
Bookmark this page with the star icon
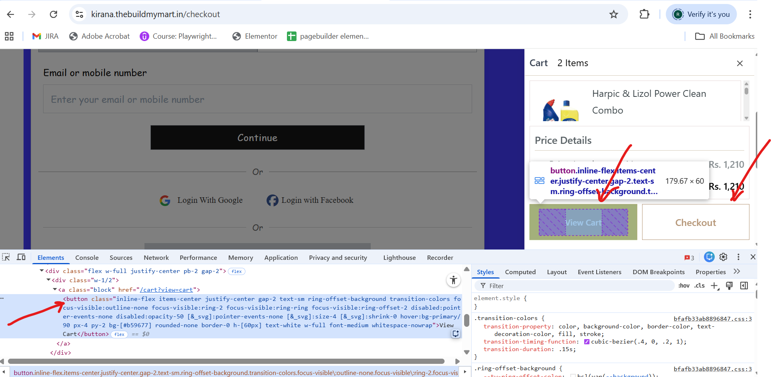[x=614, y=14]
